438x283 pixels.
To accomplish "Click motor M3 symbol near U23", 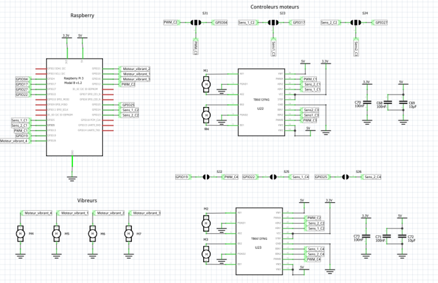I will coord(206,253).
